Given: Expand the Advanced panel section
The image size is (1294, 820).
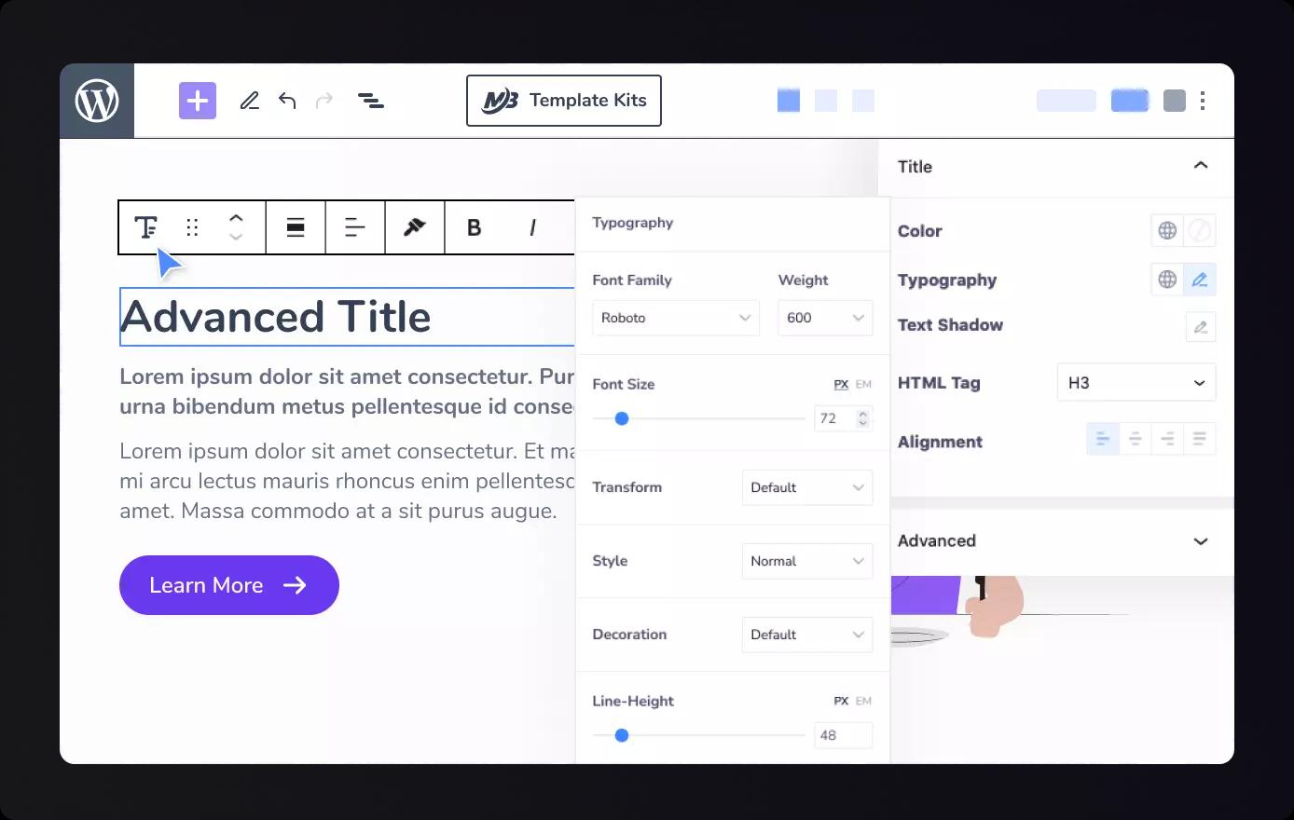Looking at the screenshot, I should coord(1200,541).
